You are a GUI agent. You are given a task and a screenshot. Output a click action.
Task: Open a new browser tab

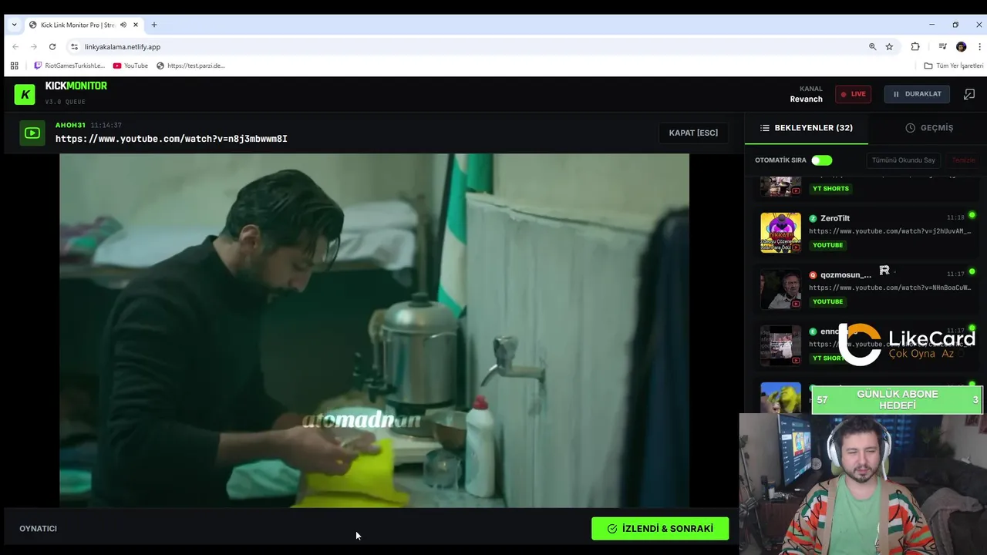pos(154,25)
